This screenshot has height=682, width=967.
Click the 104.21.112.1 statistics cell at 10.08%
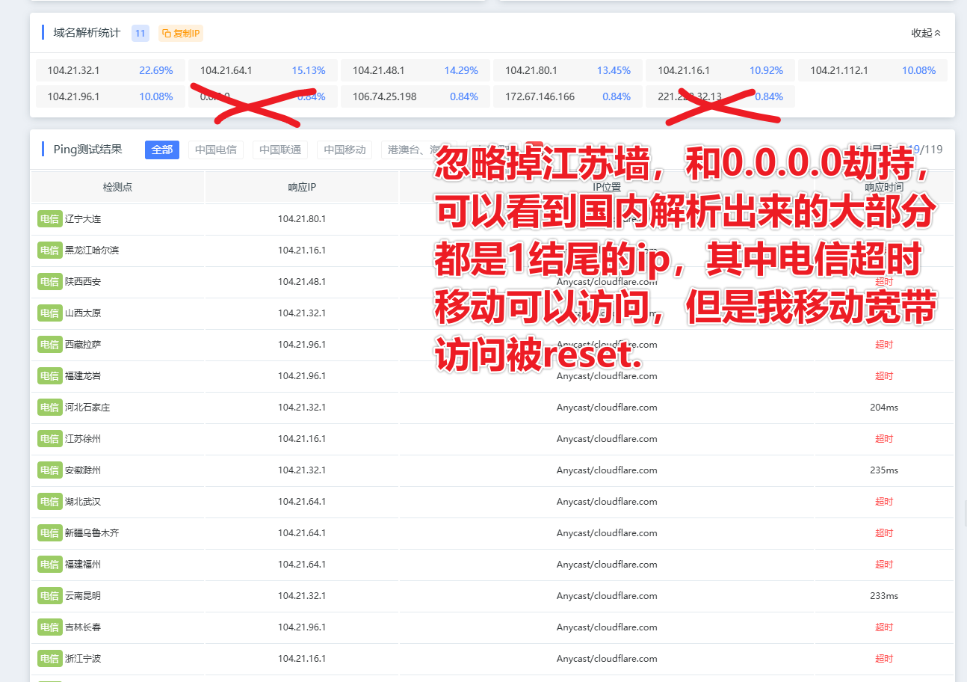point(873,70)
